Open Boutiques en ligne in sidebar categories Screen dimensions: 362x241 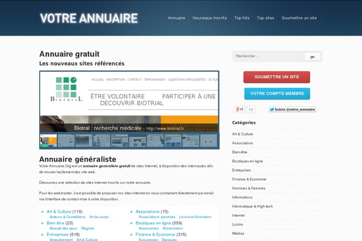tap(247, 161)
